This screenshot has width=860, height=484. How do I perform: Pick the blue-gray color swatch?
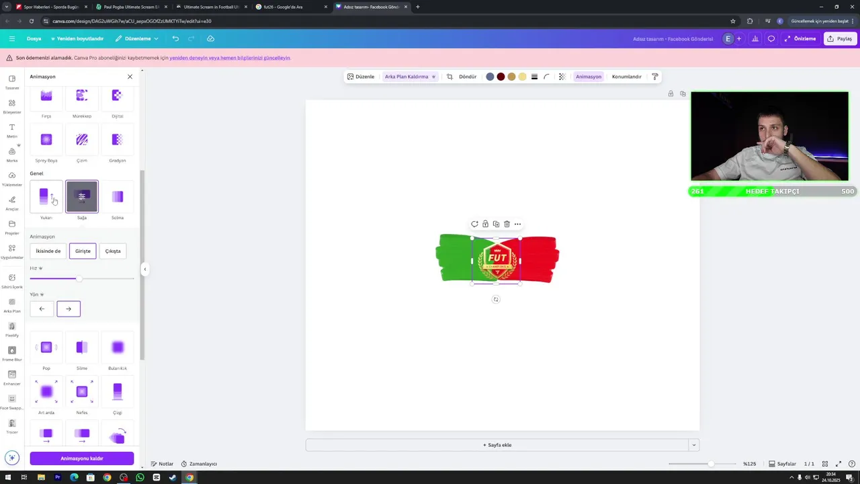pyautogui.click(x=490, y=77)
